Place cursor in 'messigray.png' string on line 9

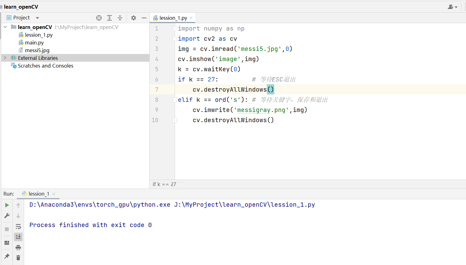(261, 110)
